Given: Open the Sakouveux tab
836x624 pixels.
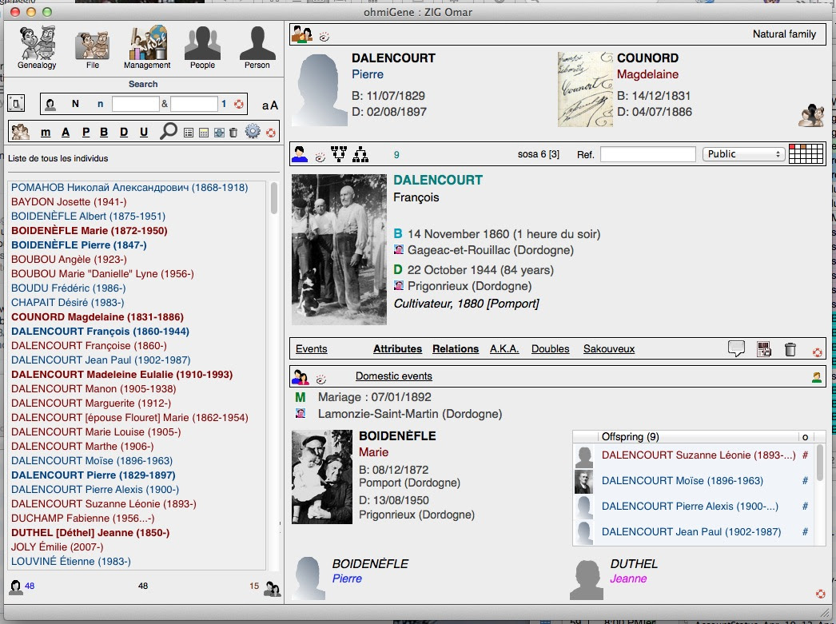Looking at the screenshot, I should (609, 349).
